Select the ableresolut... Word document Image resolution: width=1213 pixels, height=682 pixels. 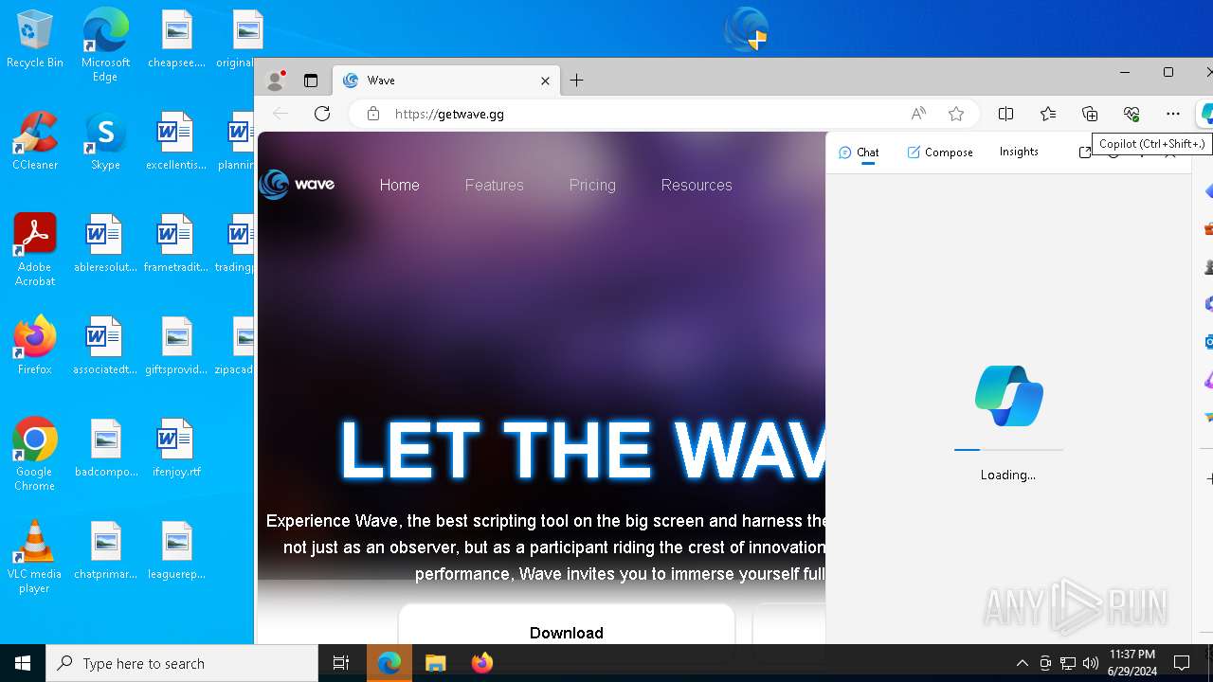[x=105, y=244]
